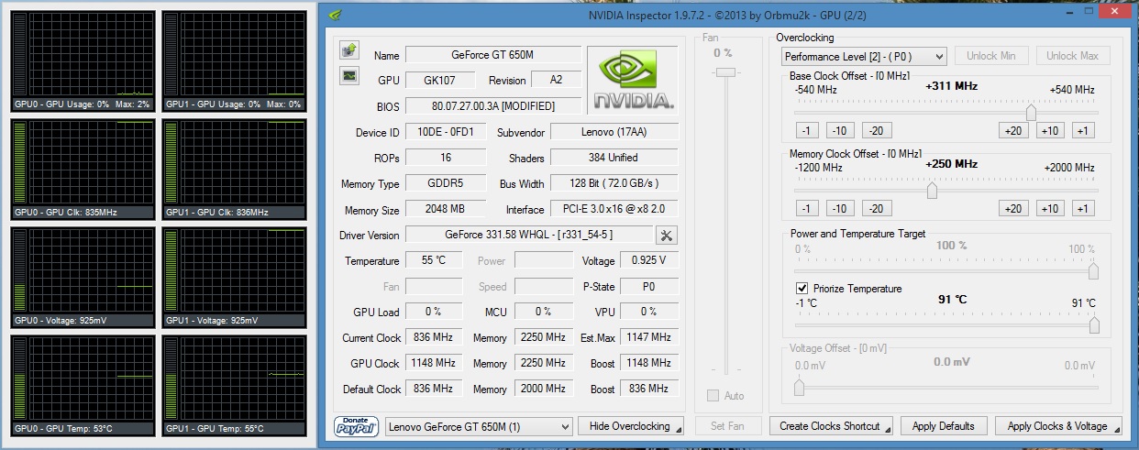
Task: Click the Device ID 10DE - 0FD1 field
Action: (447, 132)
